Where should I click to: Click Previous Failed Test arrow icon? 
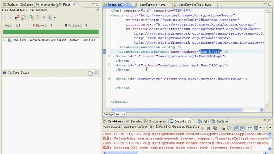coord(11,18)
